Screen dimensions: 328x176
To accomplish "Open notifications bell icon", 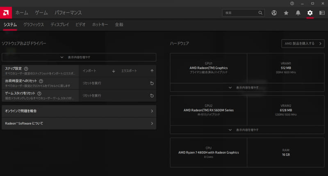I will point(298,13).
